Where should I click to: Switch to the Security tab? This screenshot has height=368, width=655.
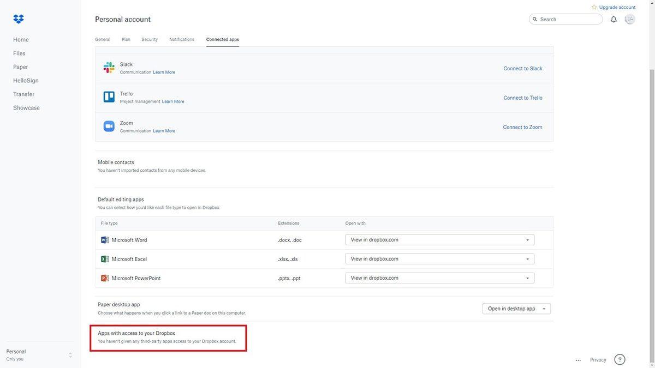[150, 39]
